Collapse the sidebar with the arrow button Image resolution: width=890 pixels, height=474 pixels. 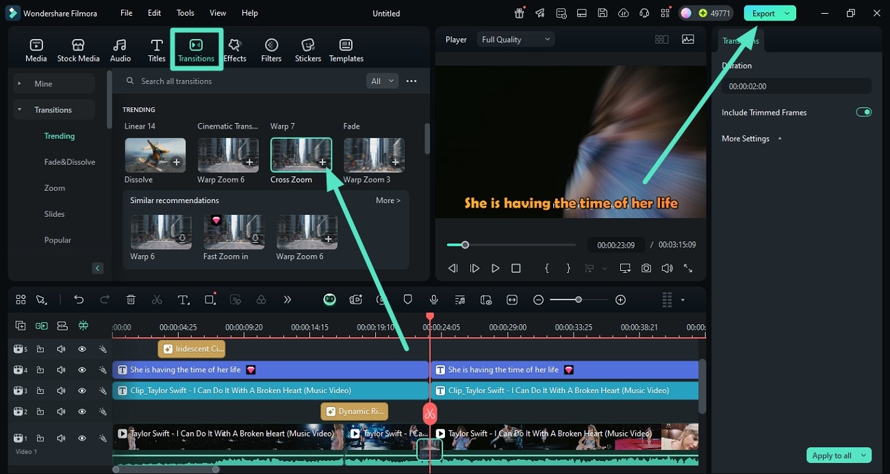(x=98, y=268)
